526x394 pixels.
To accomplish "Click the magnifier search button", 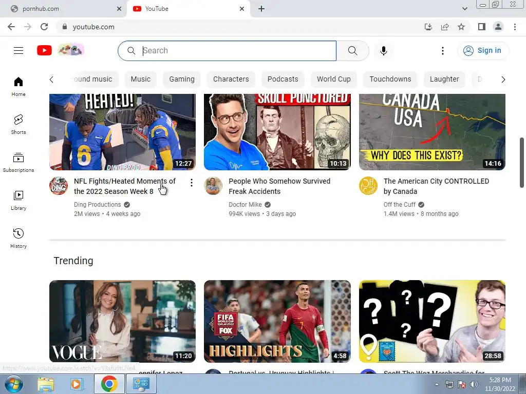I will click(x=352, y=51).
